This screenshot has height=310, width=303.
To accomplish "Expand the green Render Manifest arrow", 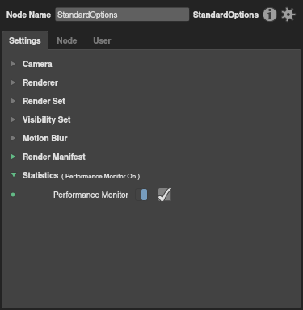I will (x=13, y=157).
